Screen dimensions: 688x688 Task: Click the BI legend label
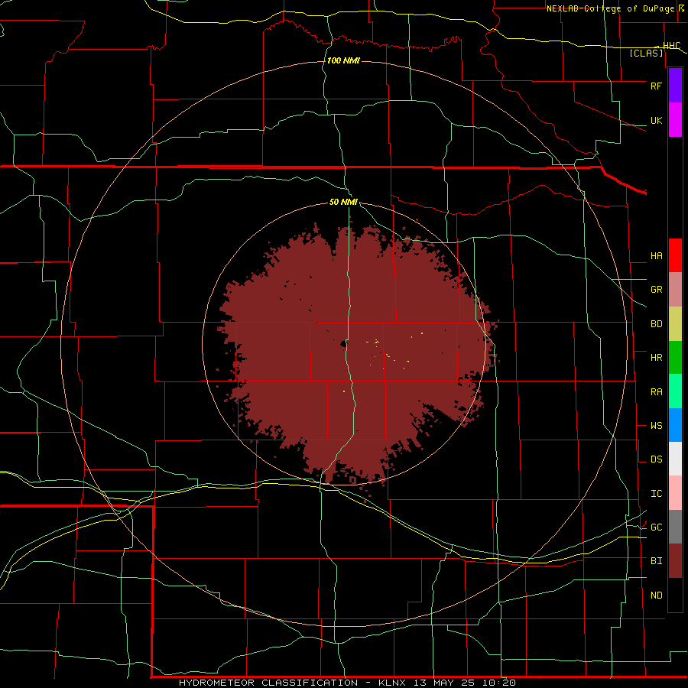click(x=656, y=561)
